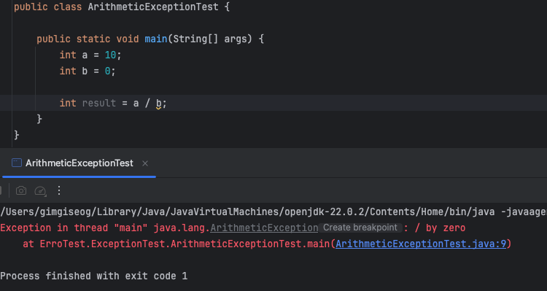The height and width of the screenshot is (291, 547).
Task: Click the main method name in the editor
Action: coord(156,39)
